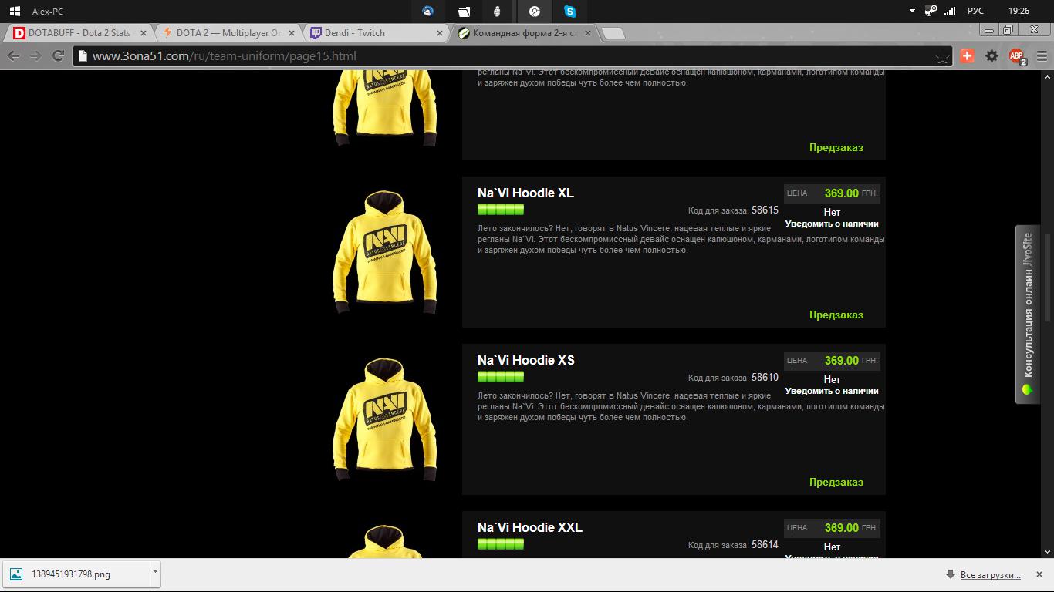Image resolution: width=1054 pixels, height=592 pixels.
Task: Reload the current page
Action: tap(58, 55)
